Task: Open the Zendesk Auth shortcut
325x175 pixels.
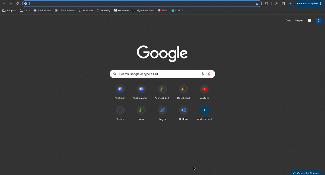Action: click(162, 92)
